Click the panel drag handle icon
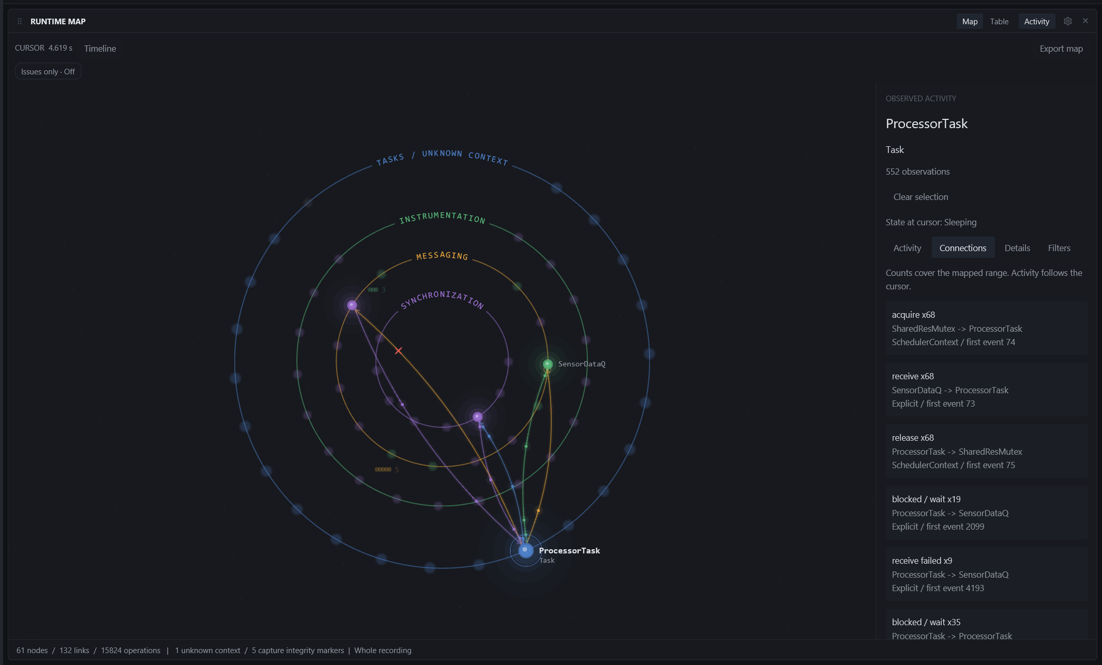 pyautogui.click(x=20, y=21)
